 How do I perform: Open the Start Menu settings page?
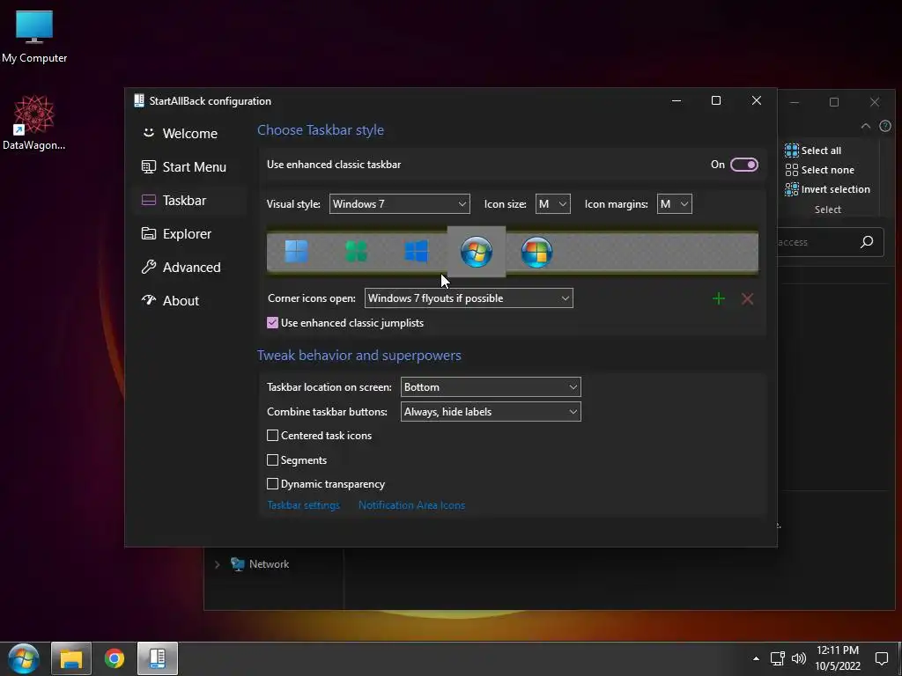189,166
